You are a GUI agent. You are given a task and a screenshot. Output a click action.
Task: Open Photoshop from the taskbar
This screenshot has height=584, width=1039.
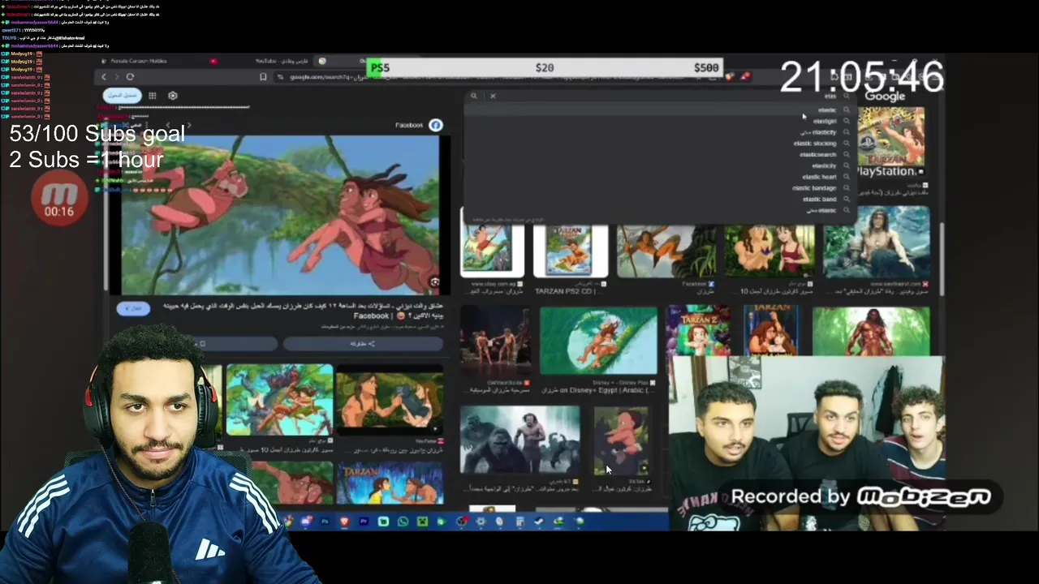click(x=325, y=522)
